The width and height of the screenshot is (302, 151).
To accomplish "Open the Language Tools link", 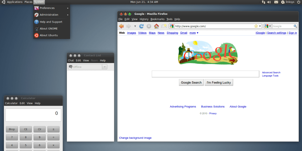I will click(x=270, y=76).
